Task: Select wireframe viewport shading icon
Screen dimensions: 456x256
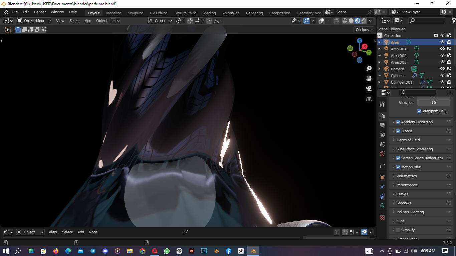Action: click(x=345, y=21)
